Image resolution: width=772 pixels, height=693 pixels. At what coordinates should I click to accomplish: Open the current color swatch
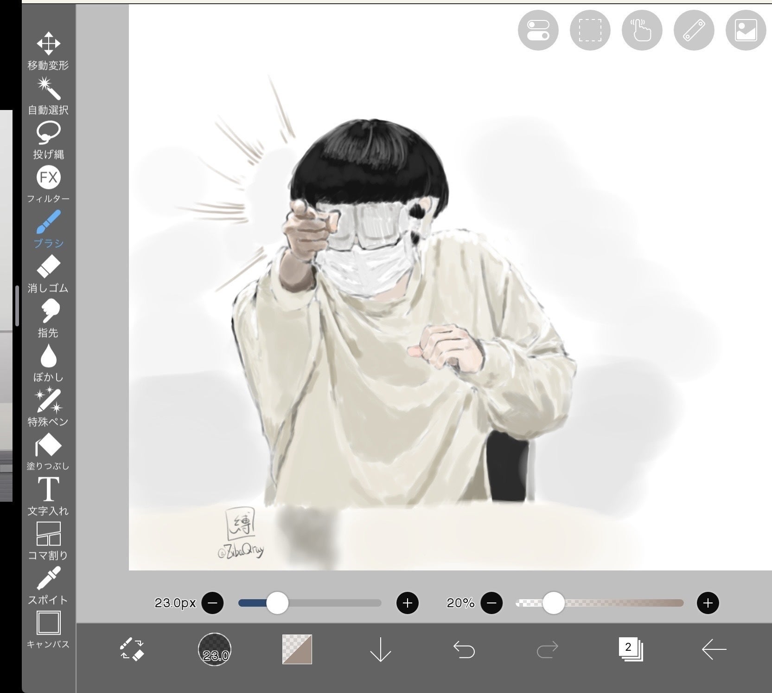297,649
